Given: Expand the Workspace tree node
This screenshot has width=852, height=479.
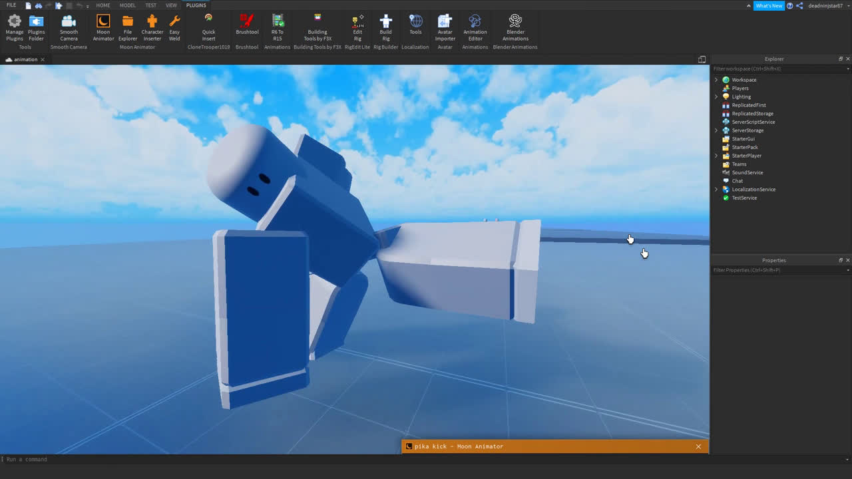Looking at the screenshot, I should tap(716, 80).
